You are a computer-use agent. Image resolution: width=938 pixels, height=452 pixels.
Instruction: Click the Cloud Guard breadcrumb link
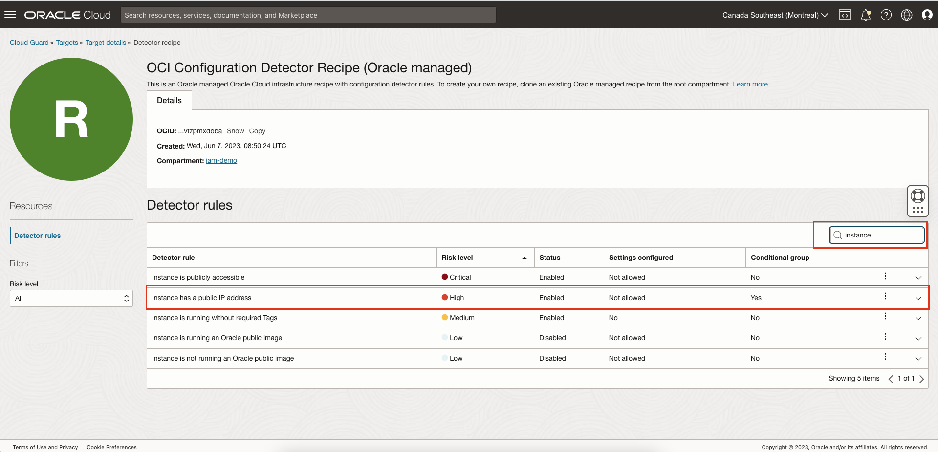click(x=29, y=43)
